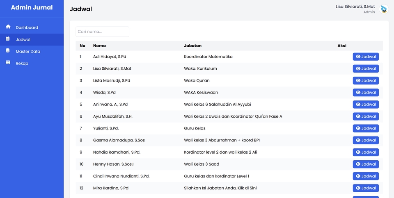Click the Admin Jurnal brand title
This screenshot has height=198, width=394.
[x=32, y=7]
